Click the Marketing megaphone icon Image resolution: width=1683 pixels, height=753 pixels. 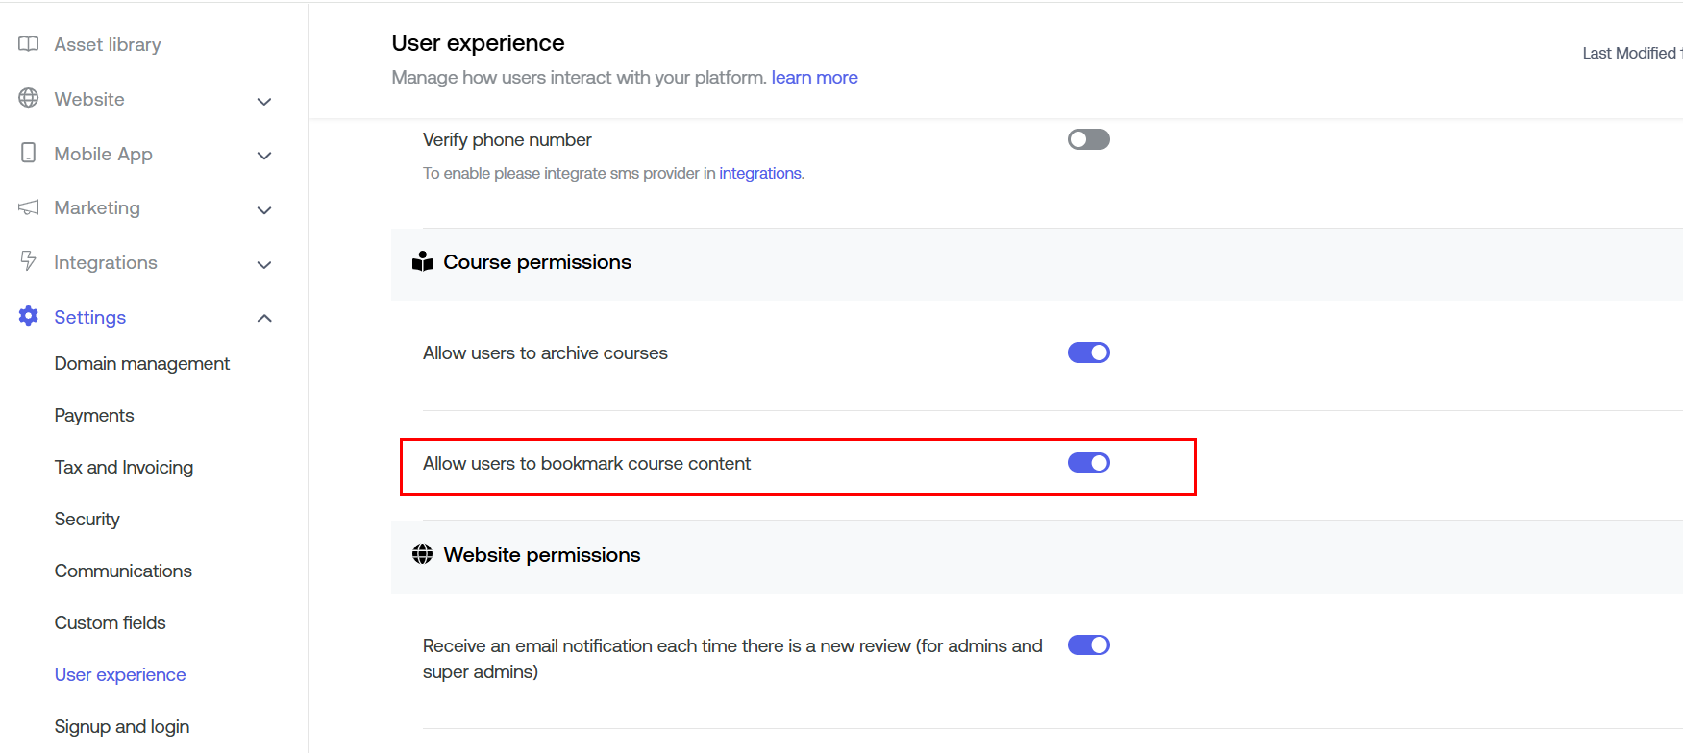(29, 207)
